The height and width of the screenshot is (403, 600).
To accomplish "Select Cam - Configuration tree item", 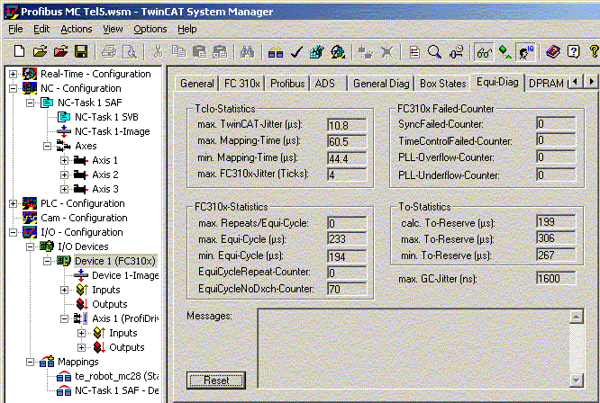I will pos(84,218).
